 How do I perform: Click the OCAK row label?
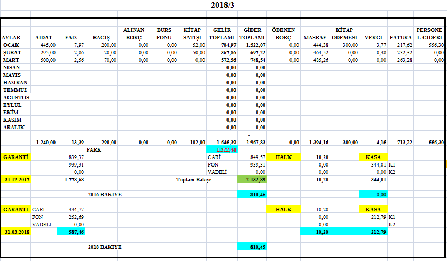coord(11,45)
